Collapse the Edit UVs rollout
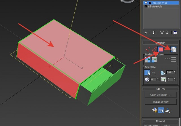 (144, 89)
